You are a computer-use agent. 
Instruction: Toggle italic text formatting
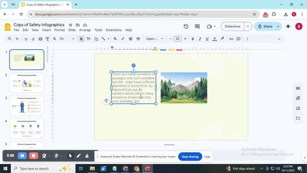pyautogui.click(x=200, y=39)
